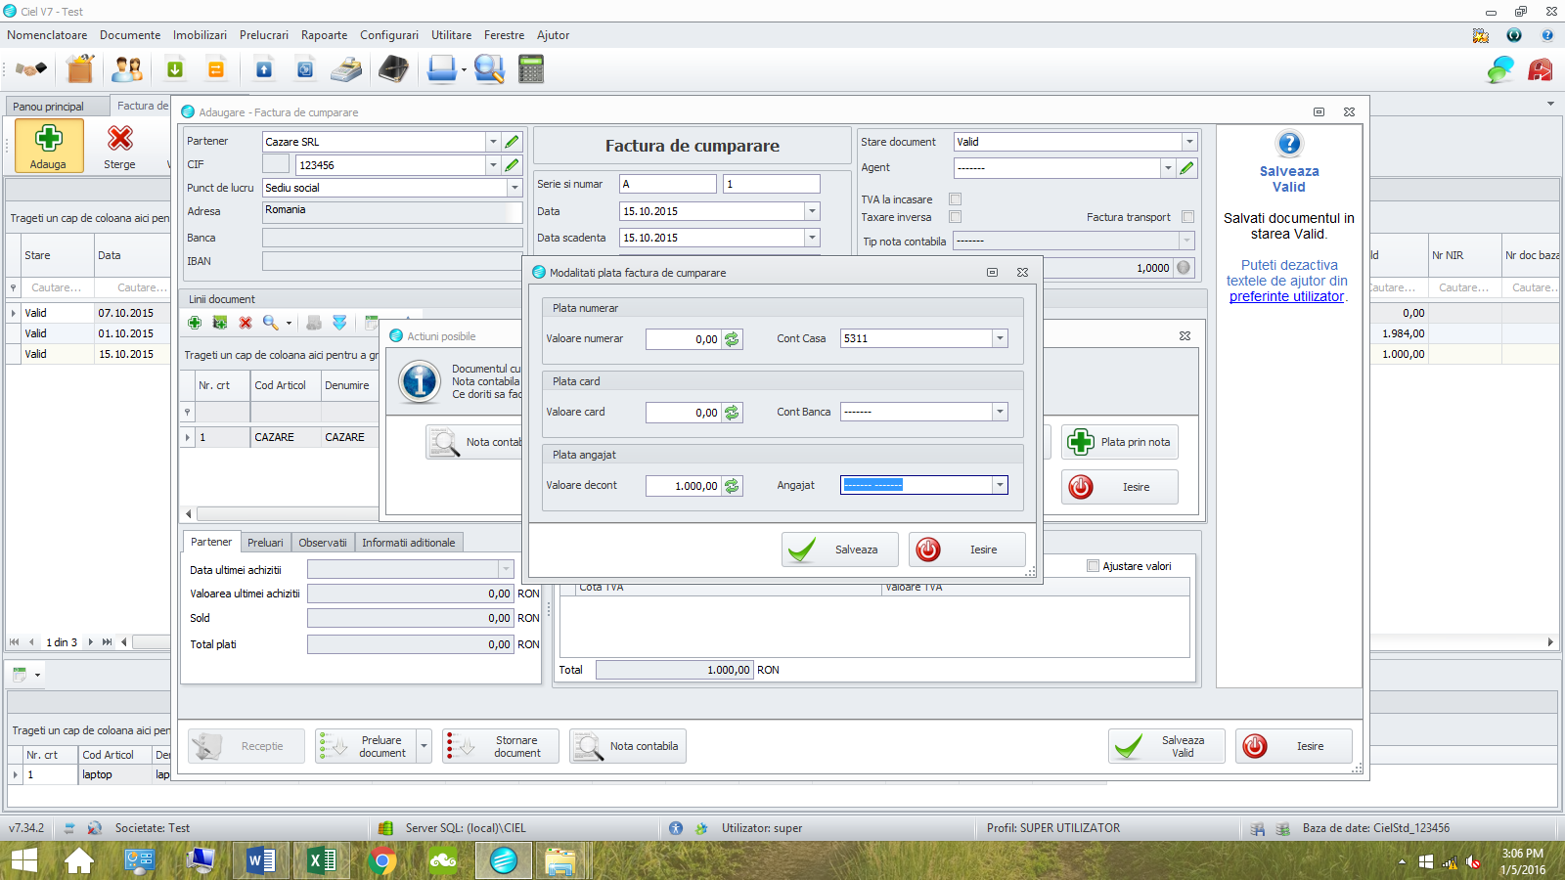Image resolution: width=1565 pixels, height=880 pixels.
Task: Click the green down-arrow document icon
Action: click(175, 69)
